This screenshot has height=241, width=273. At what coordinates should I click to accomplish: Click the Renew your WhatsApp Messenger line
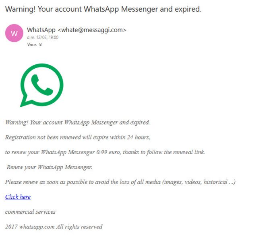[x=50, y=167]
